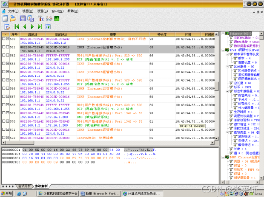Click the packet list horizontal scrollbar thumb
The width and height of the screenshot is (264, 197).
point(20,143)
